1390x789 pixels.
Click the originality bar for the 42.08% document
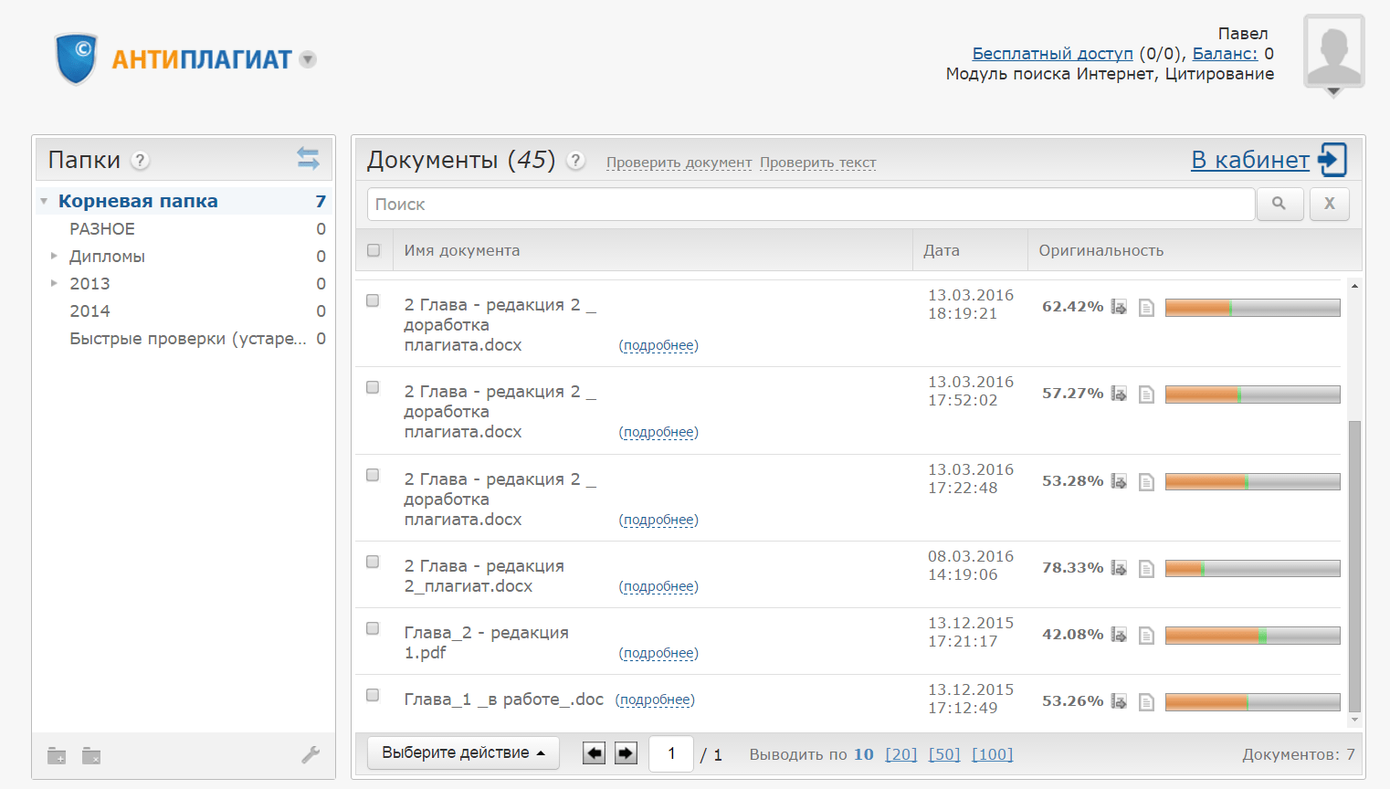[1253, 636]
